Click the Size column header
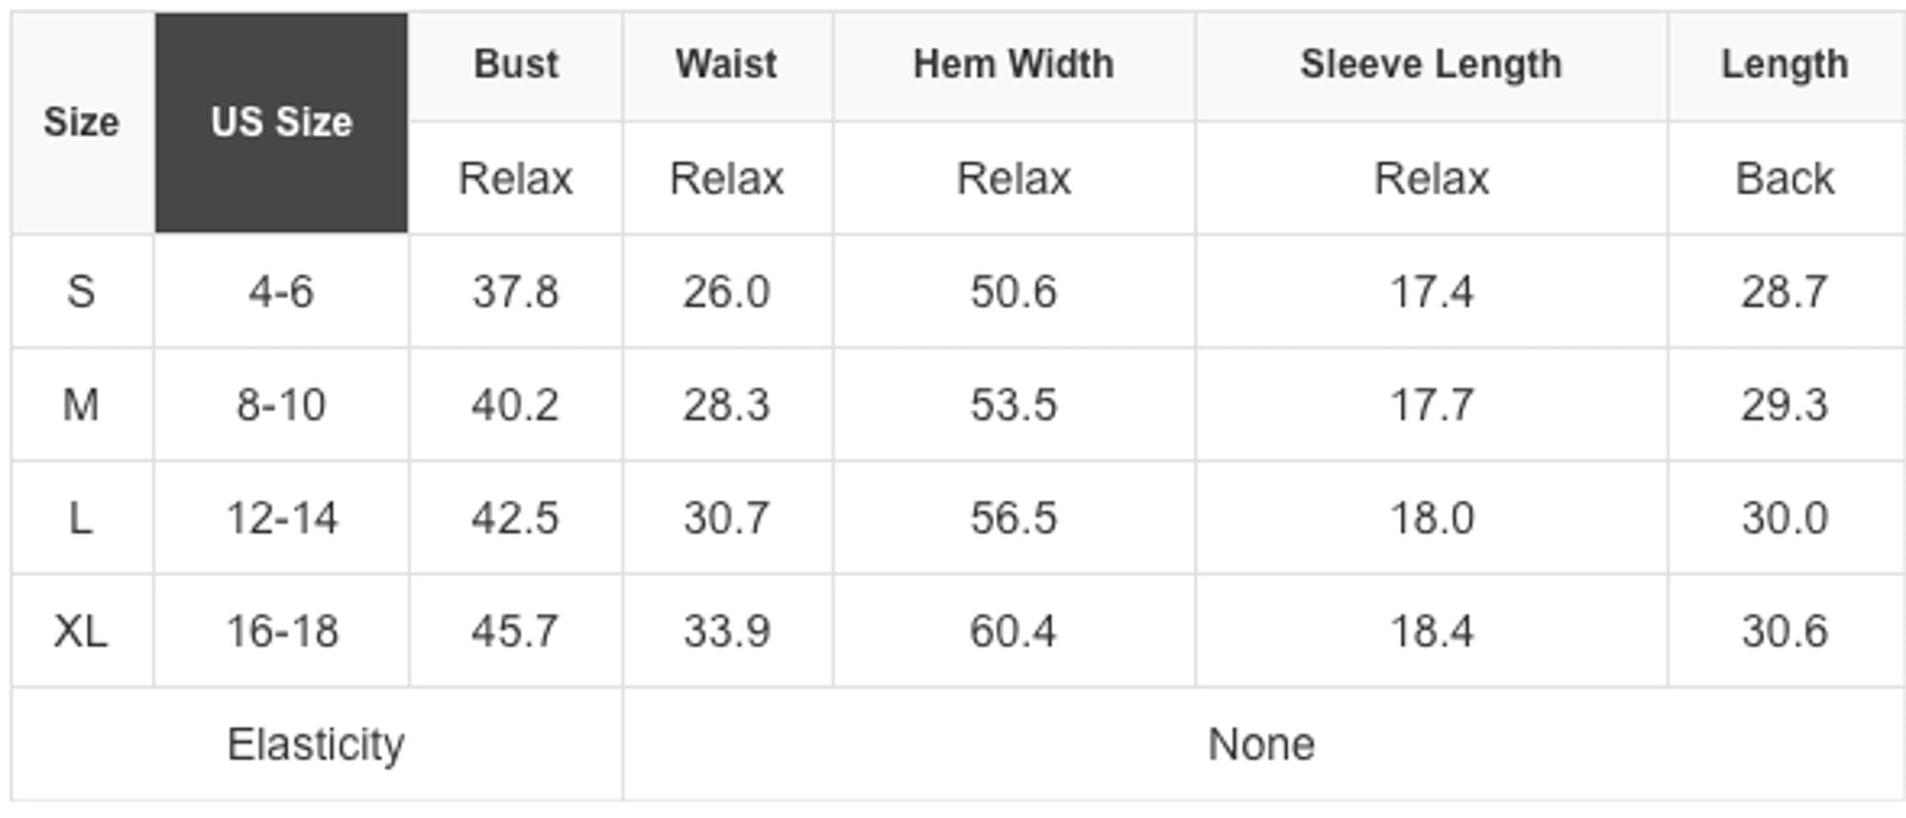1906x818 pixels. (x=81, y=123)
